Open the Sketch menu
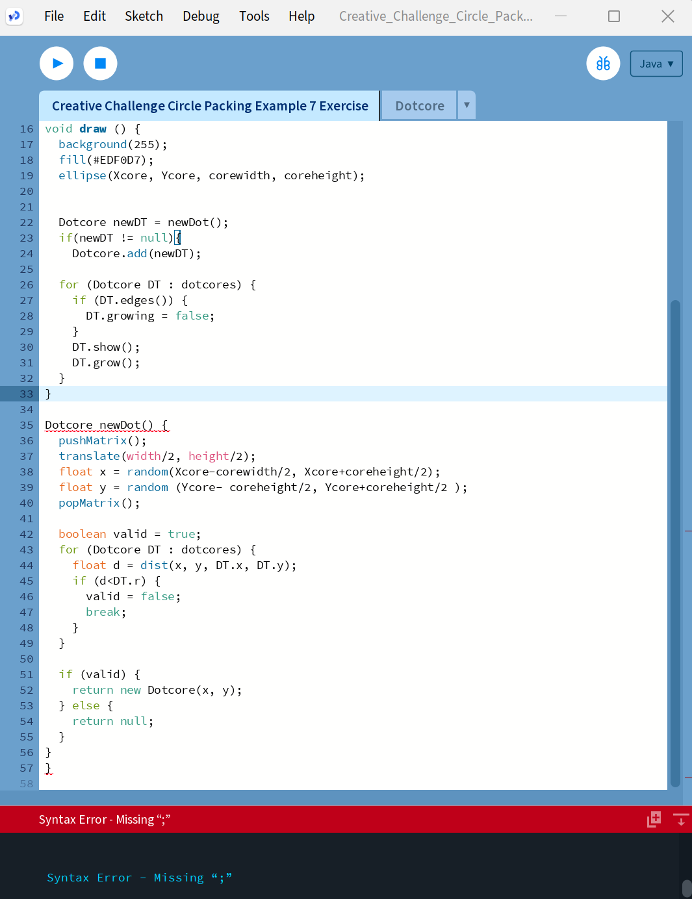Screen dimensions: 692x899 144,16
